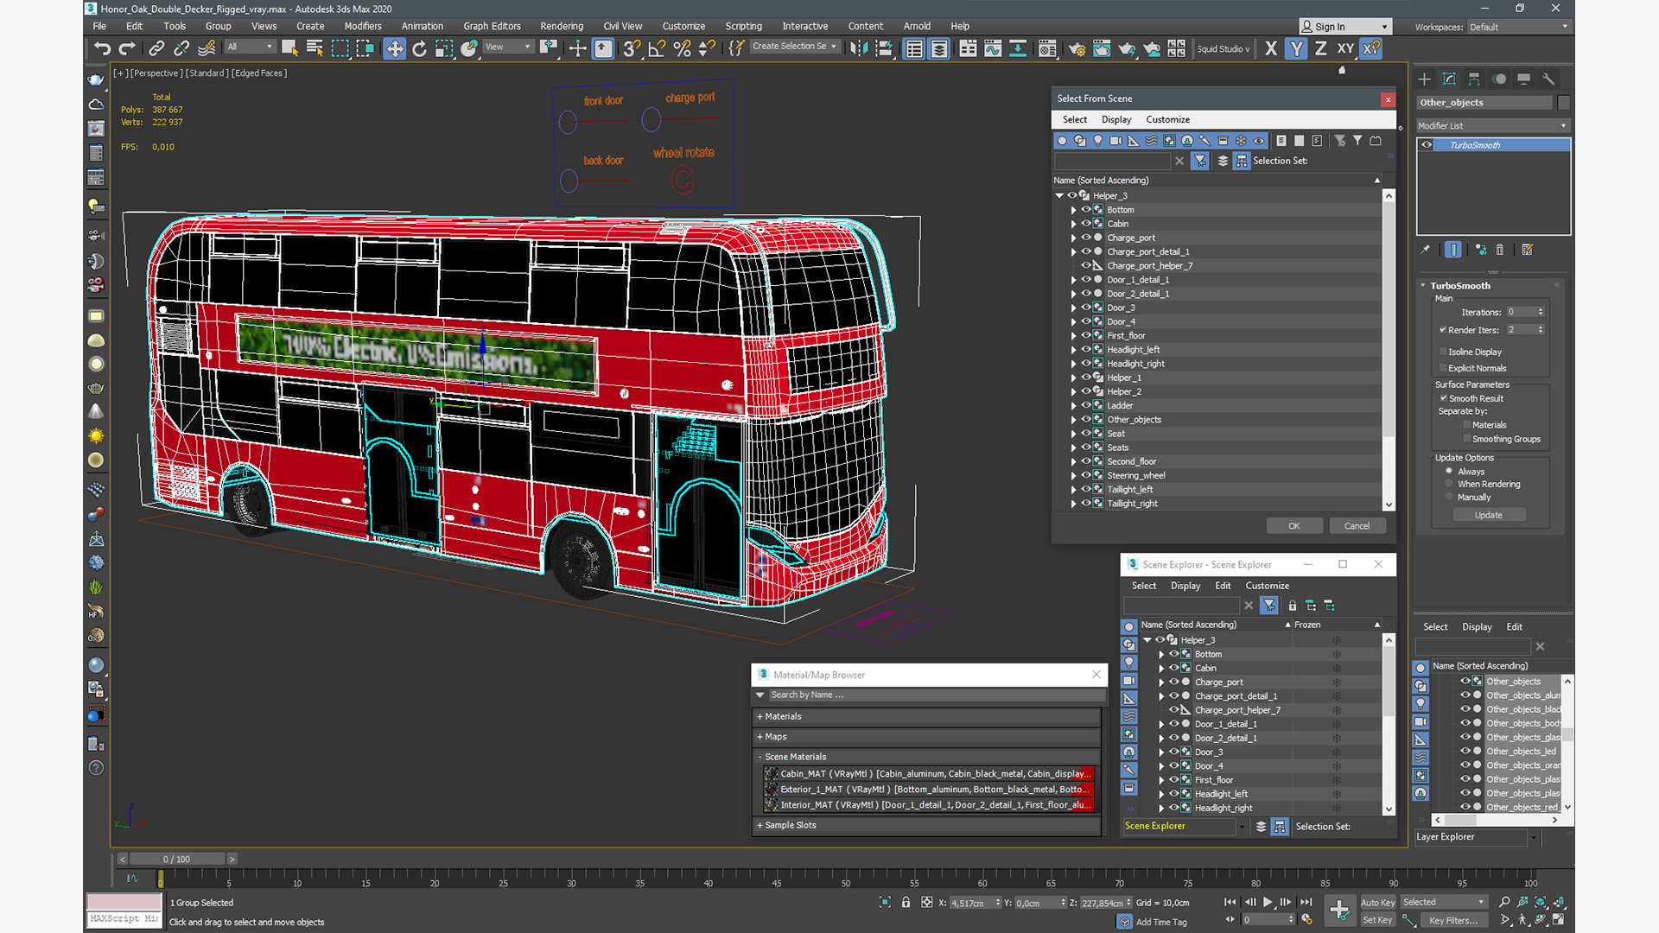Open the Utilities wrench tab
The width and height of the screenshot is (1659, 933).
(1549, 79)
